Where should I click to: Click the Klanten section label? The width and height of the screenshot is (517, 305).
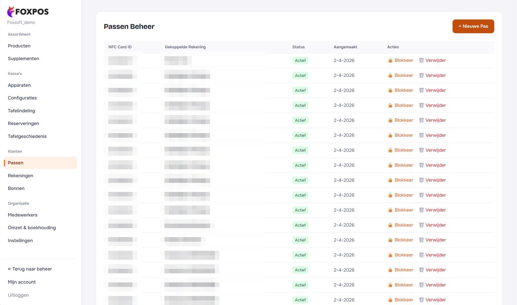pyautogui.click(x=15, y=152)
